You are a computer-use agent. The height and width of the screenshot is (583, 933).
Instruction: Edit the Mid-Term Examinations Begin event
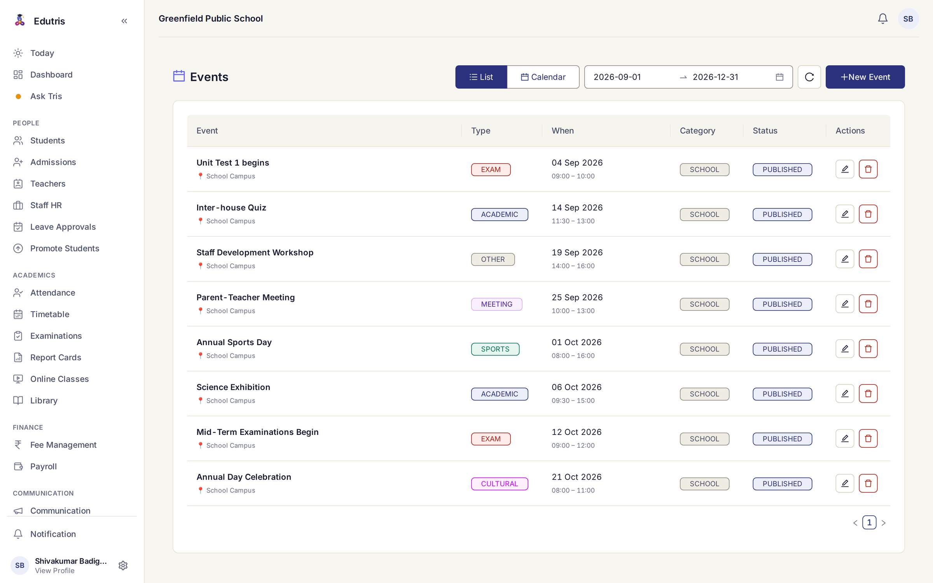point(845,438)
